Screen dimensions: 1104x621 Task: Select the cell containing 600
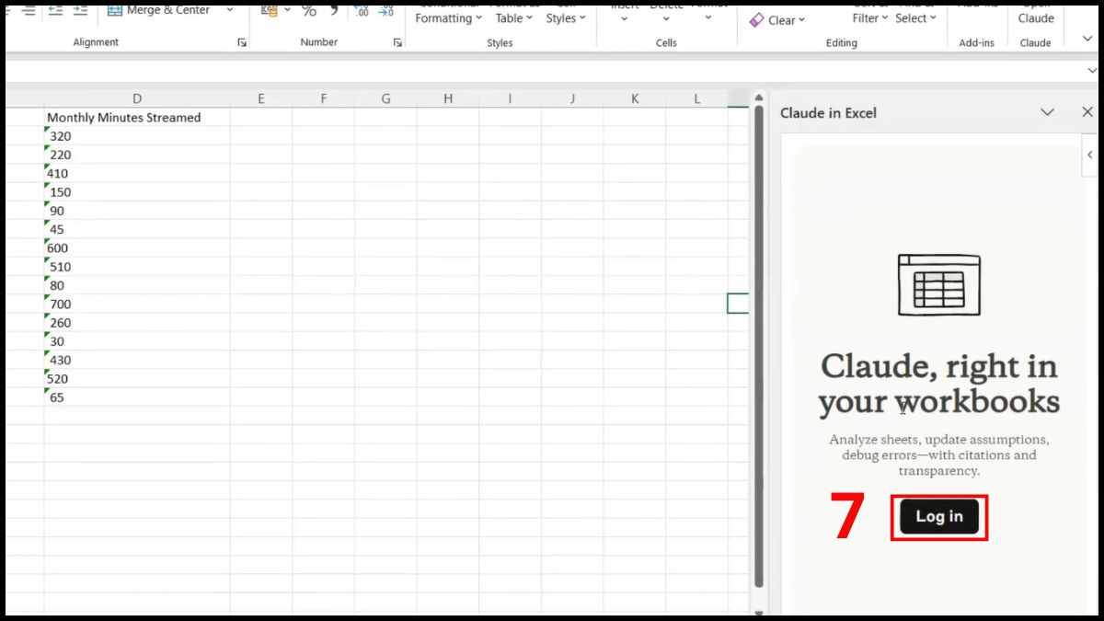coord(137,247)
